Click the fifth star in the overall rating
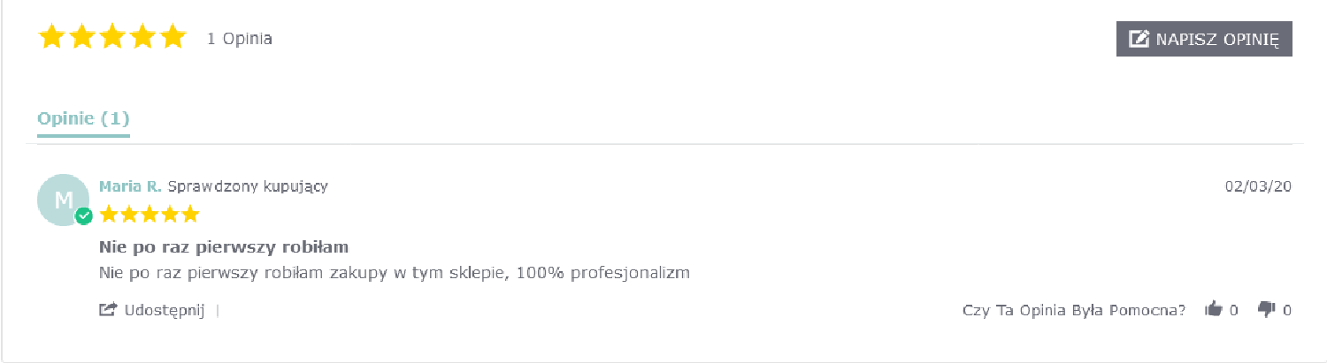The height and width of the screenshot is (363, 1327). point(173,37)
